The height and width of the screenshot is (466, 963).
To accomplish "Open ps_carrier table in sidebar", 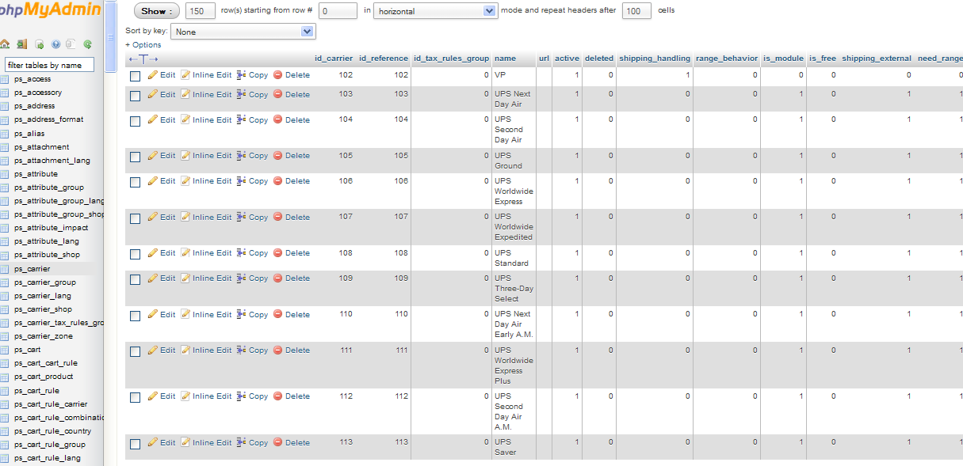I will coord(32,269).
